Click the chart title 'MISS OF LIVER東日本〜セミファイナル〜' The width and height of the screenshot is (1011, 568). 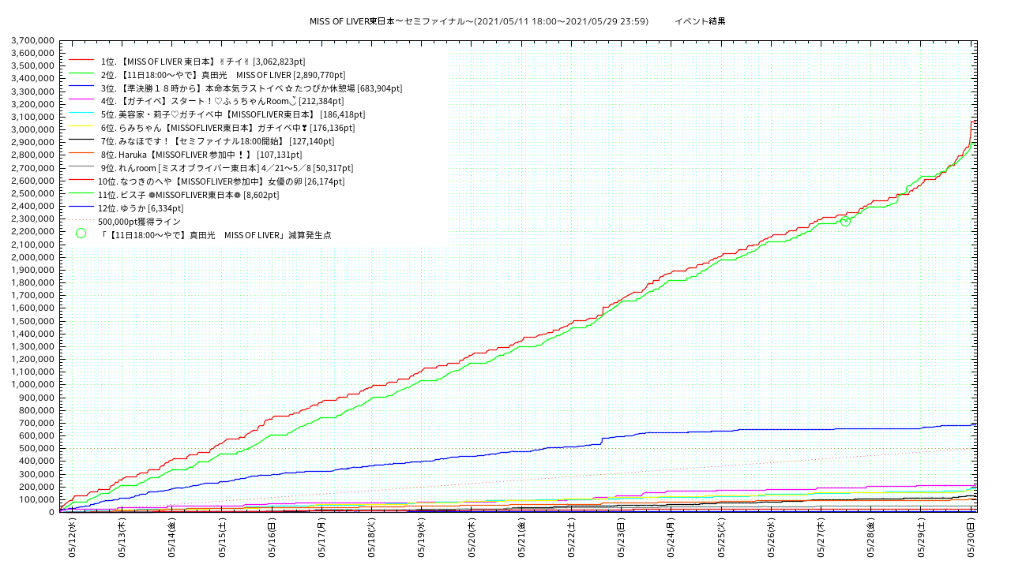click(x=392, y=21)
